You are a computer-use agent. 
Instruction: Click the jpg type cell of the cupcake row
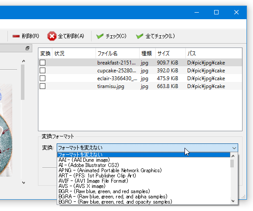tap(144, 71)
